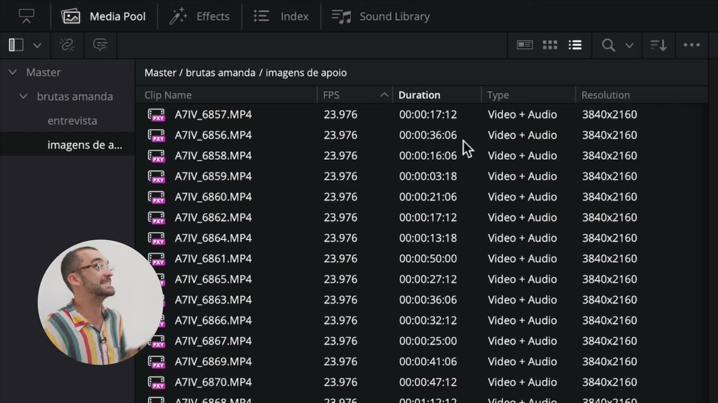The image size is (718, 403).
Task: Click the proxy icon of A7IV_6858.MP4
Action: pos(157,156)
